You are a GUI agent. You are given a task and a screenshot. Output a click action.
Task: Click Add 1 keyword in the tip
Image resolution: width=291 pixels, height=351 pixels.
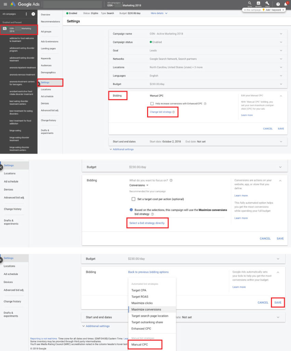coord(273,10)
